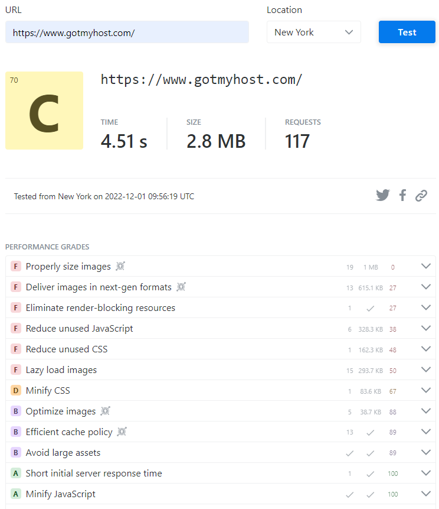This screenshot has height=509, width=439.
Task: Open the Location dropdown showing New York
Action: click(313, 33)
